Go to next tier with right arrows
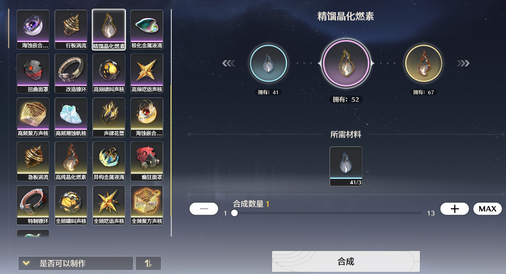This screenshot has width=506, height=274. point(463,63)
